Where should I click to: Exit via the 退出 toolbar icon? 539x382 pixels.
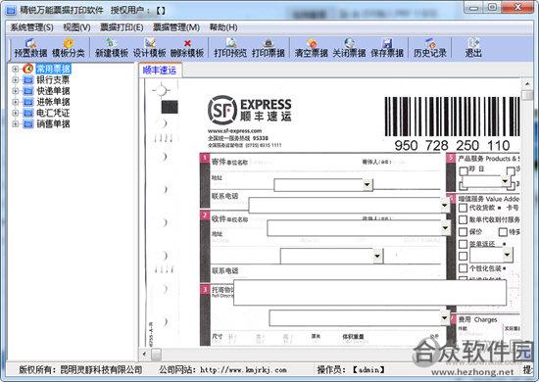(473, 48)
